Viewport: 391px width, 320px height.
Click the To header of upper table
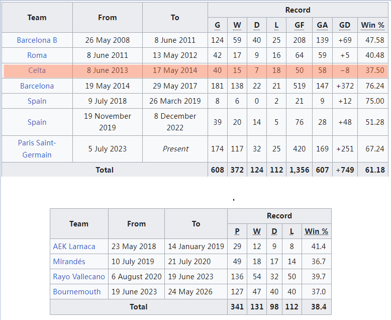pyautogui.click(x=175, y=18)
